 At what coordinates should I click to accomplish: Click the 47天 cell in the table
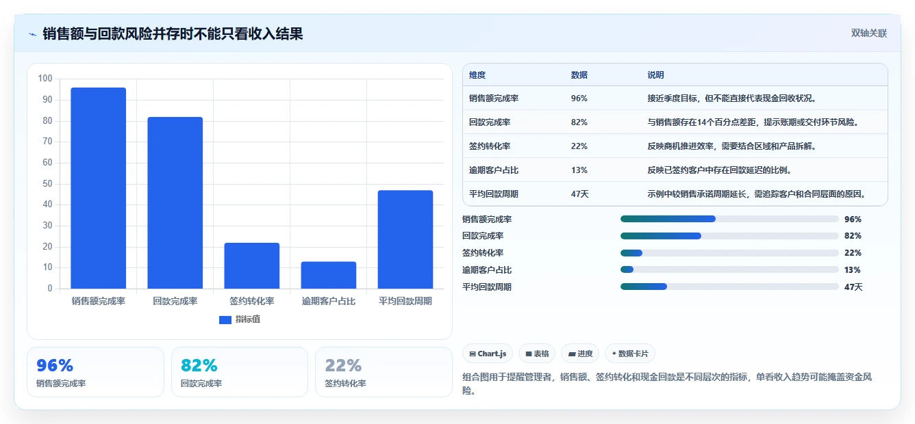click(579, 194)
